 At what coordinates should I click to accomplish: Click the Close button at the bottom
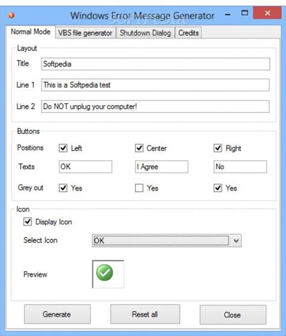click(x=233, y=315)
